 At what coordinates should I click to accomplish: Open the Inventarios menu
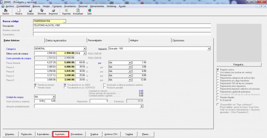(70, 6)
